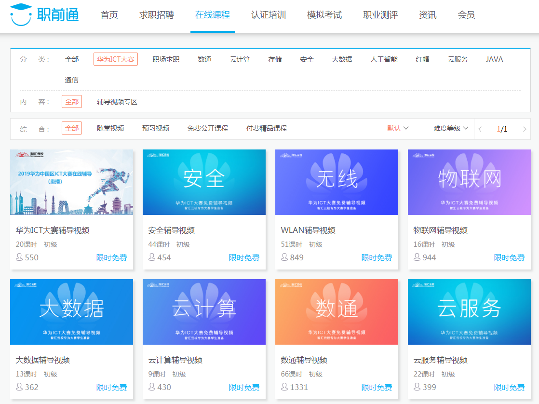Image resolution: width=539 pixels, height=404 pixels.
Task: Filter by 随堂视频
Action: tap(110, 128)
